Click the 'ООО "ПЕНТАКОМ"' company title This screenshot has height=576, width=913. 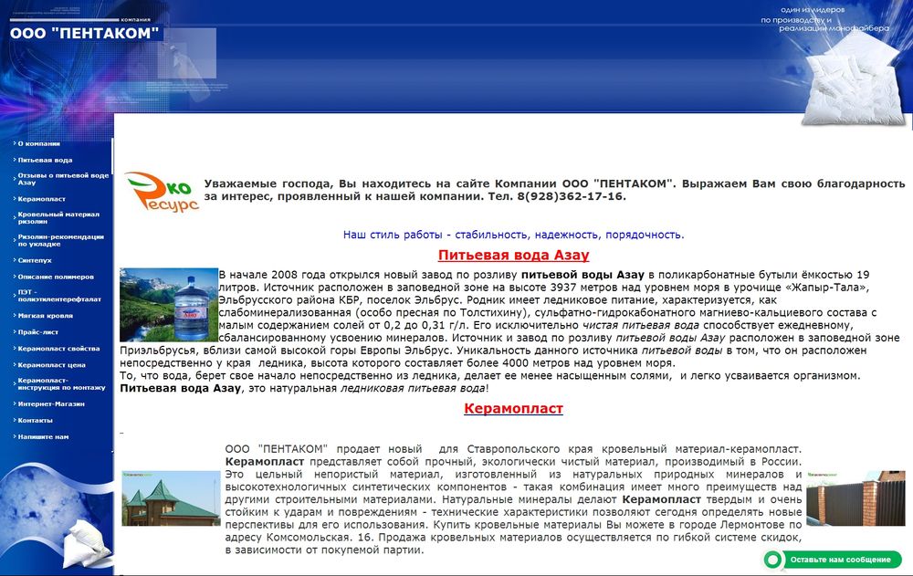pyautogui.click(x=84, y=33)
